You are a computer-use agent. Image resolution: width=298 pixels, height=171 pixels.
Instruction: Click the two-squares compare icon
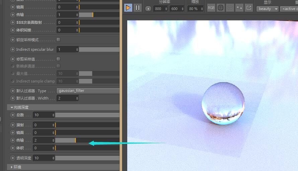[x=239, y=8]
